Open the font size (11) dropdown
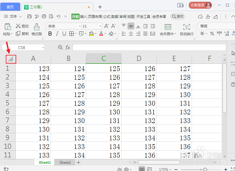235x171 pixels. click(x=100, y=26)
